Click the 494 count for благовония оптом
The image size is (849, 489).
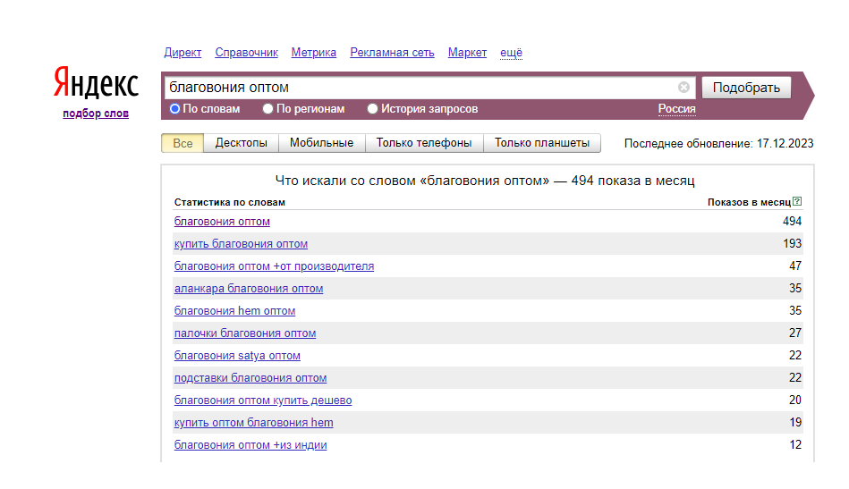click(x=792, y=221)
